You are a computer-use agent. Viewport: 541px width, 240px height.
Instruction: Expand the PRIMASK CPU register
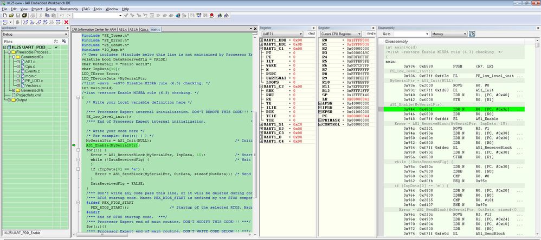(x=319, y=120)
